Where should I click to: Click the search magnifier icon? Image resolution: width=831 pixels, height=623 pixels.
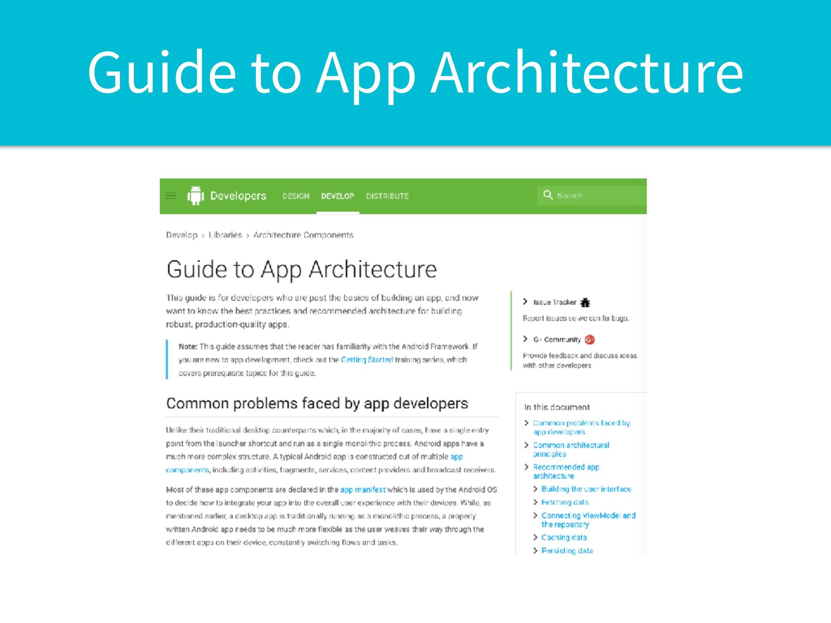click(548, 195)
